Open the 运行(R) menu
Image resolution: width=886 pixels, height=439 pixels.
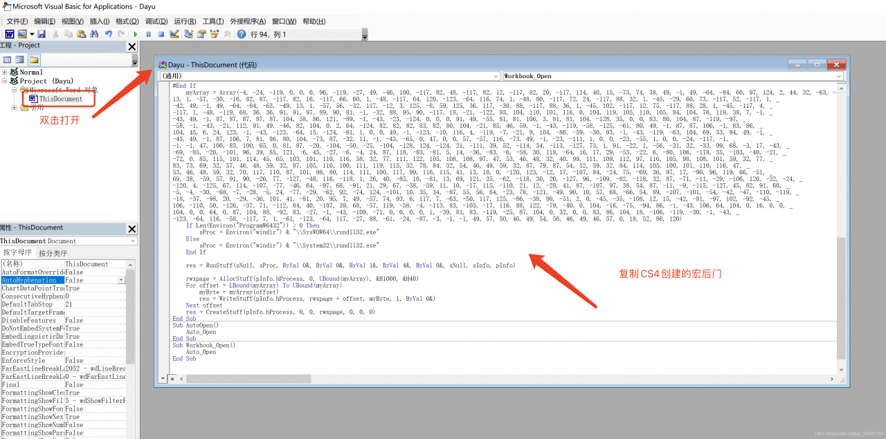coord(185,21)
